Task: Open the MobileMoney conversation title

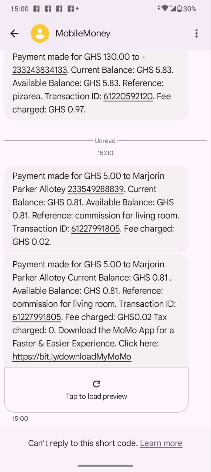Action: pyautogui.click(x=83, y=34)
